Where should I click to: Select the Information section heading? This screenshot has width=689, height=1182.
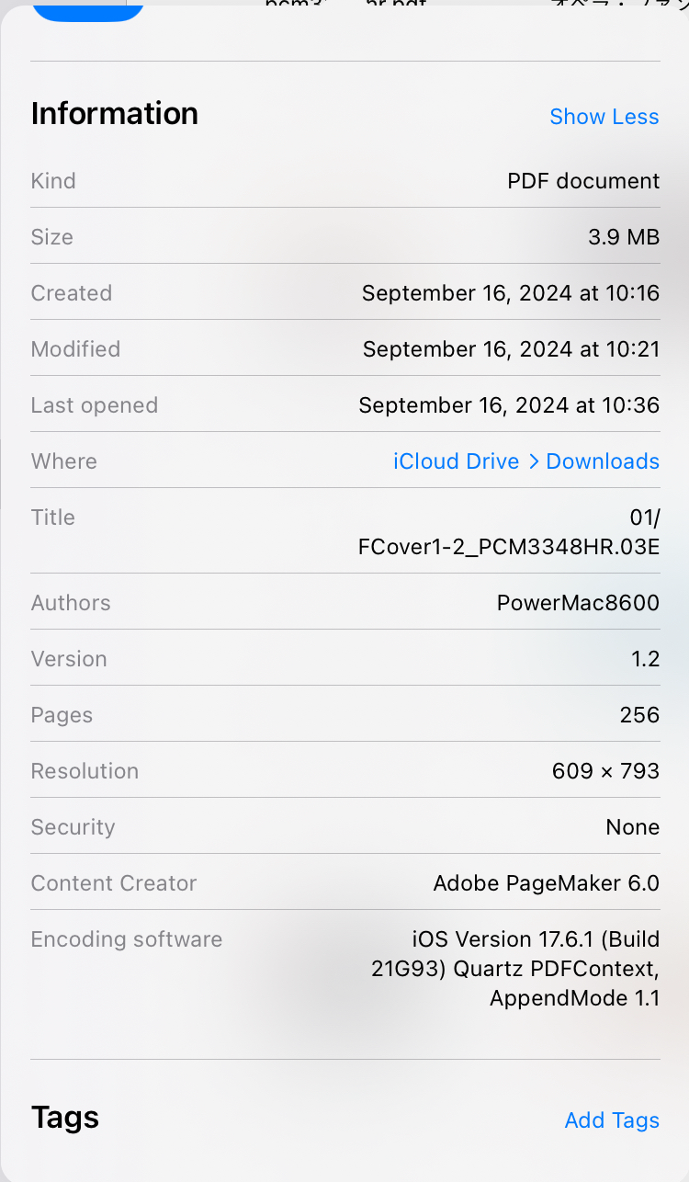[115, 114]
